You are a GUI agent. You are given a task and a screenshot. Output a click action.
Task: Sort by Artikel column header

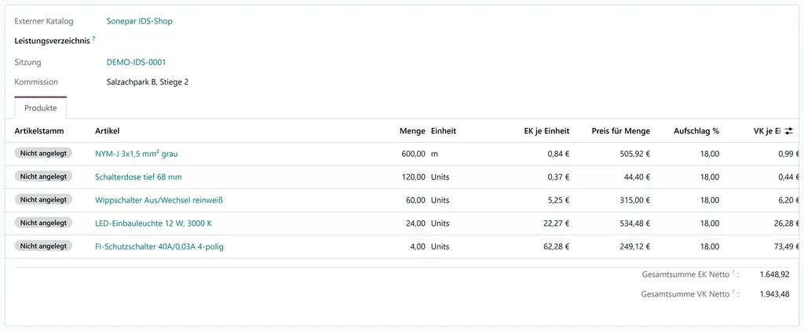107,131
